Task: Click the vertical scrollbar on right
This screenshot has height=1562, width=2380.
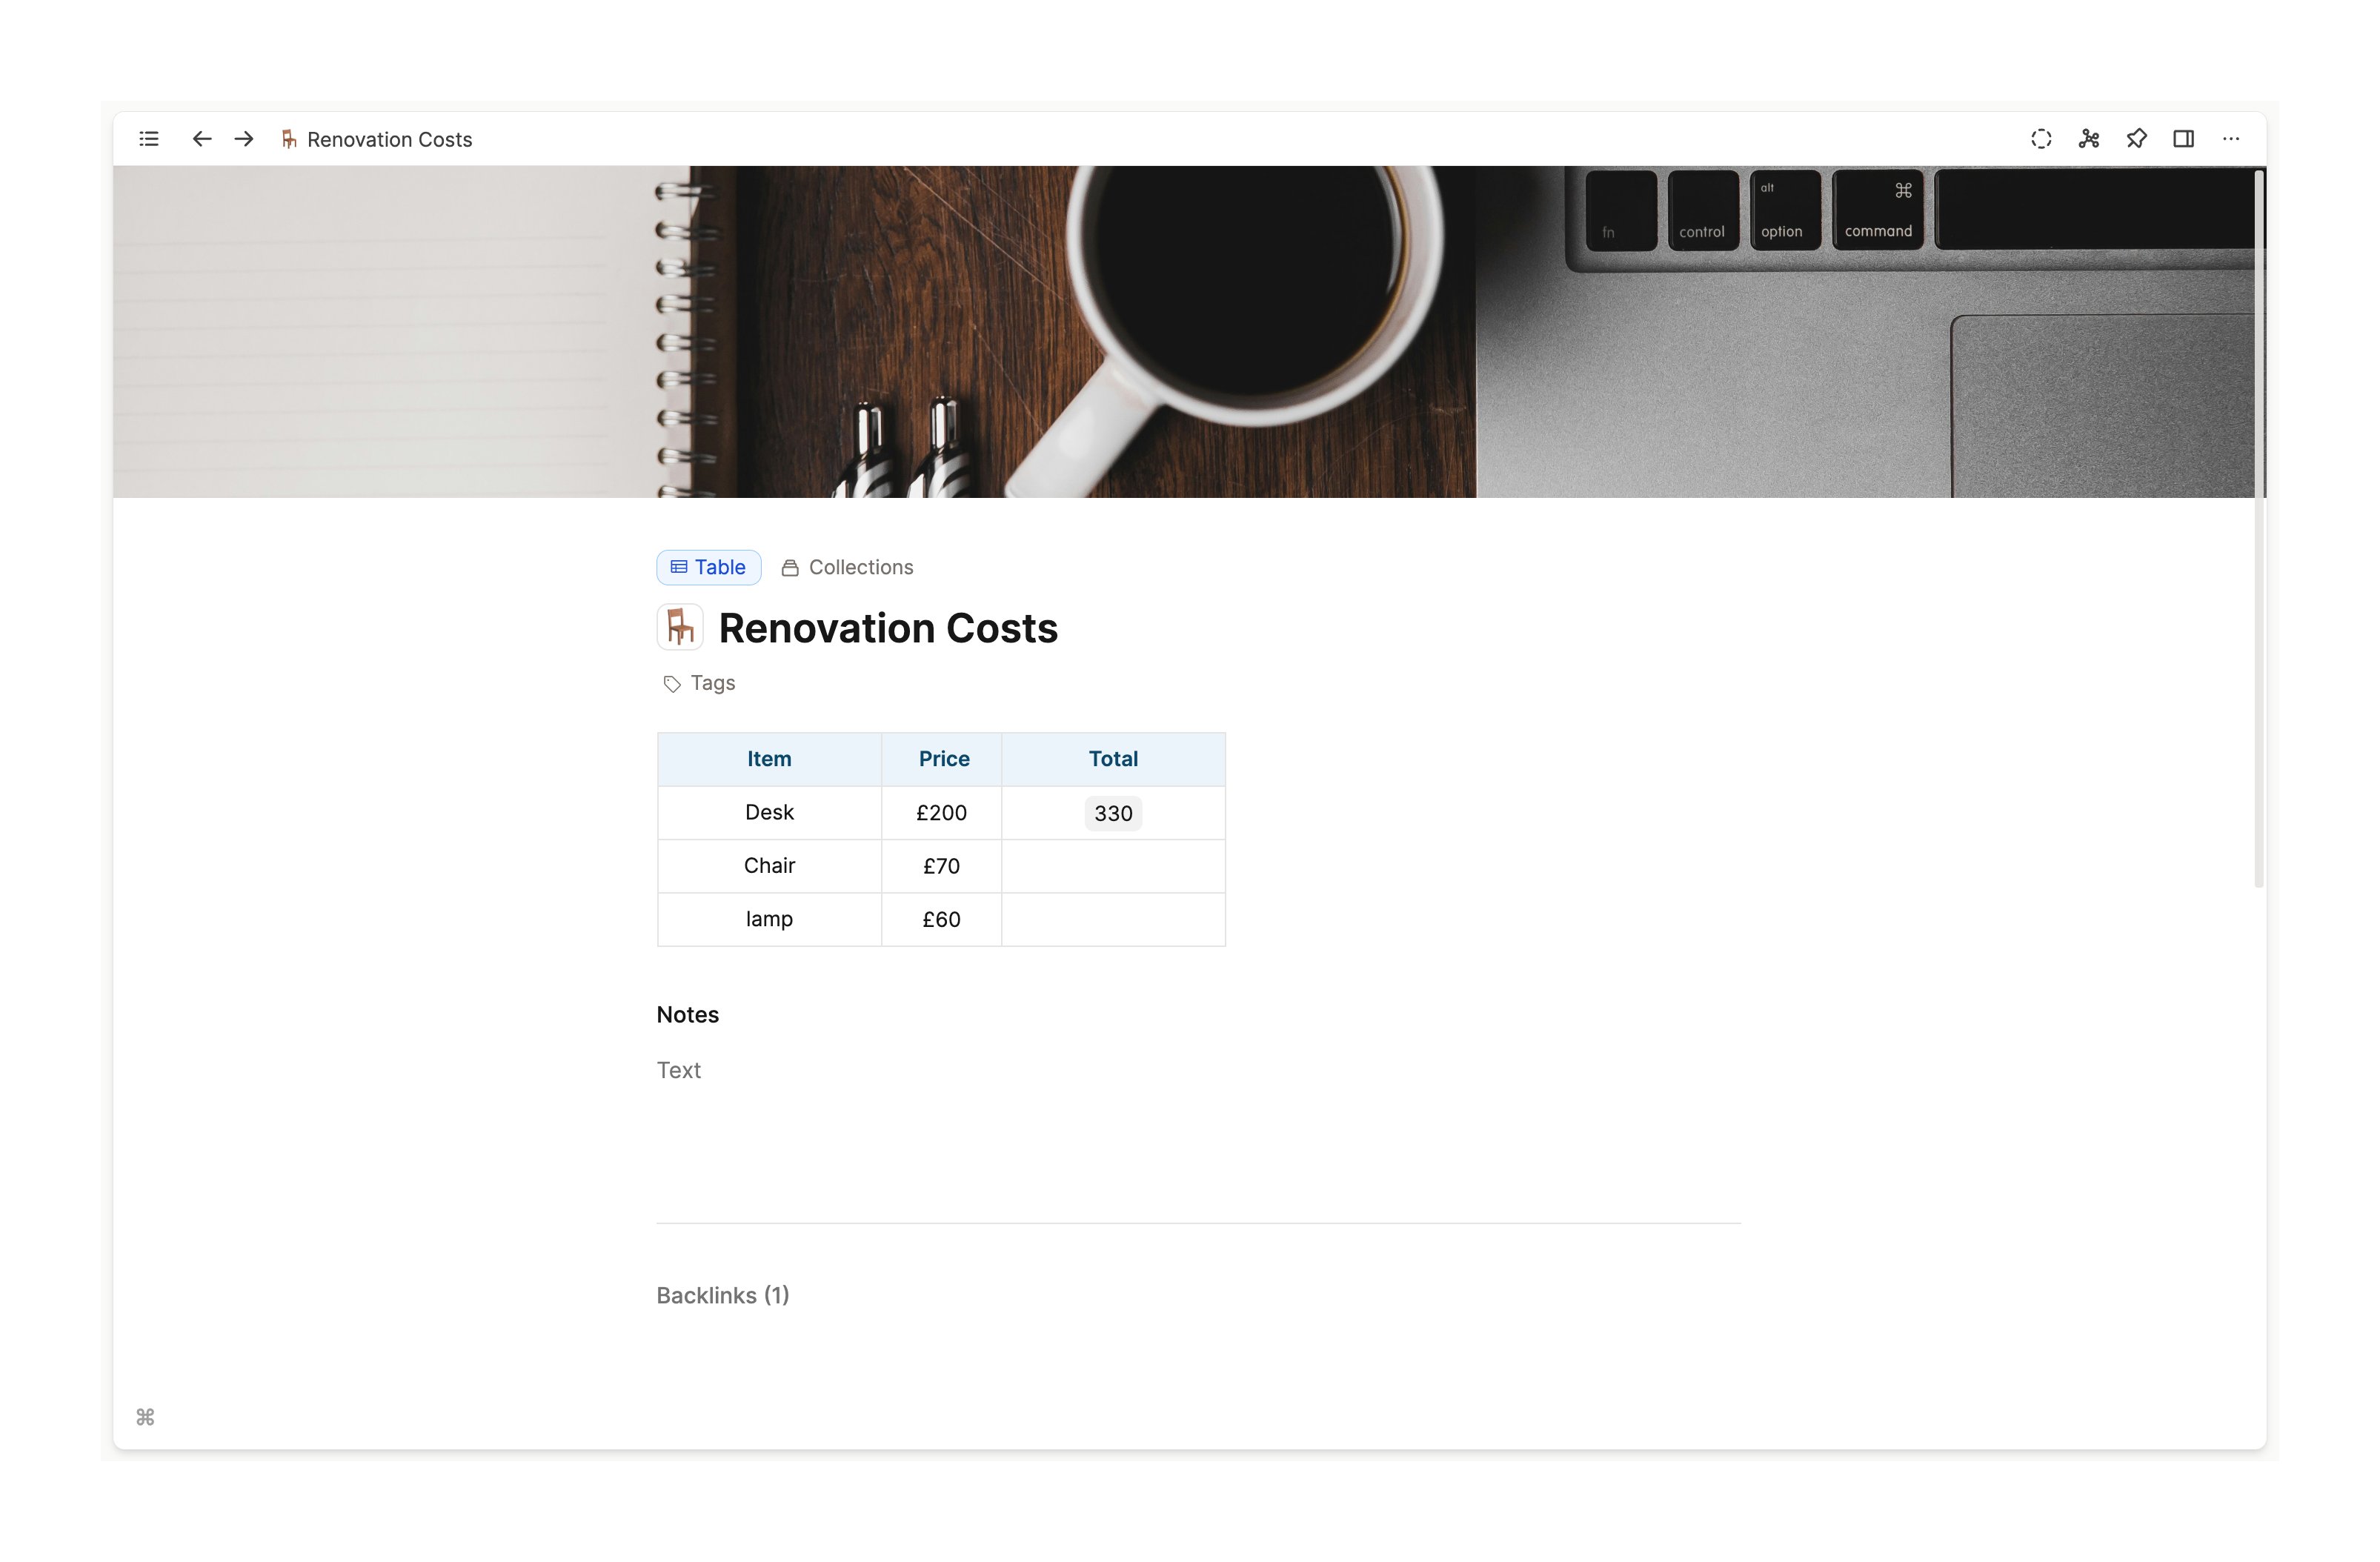Action: coord(2258,530)
